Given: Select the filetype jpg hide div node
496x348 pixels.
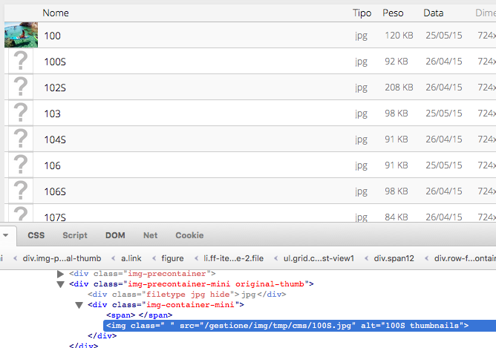Looking at the screenshot, I should click(x=187, y=295).
